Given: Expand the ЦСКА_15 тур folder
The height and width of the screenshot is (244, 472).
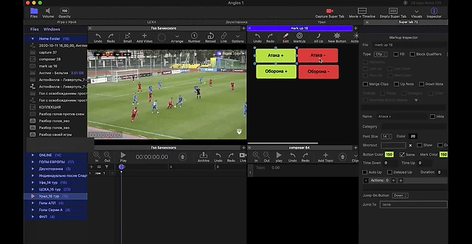Looking at the screenshot, I should point(33,189).
